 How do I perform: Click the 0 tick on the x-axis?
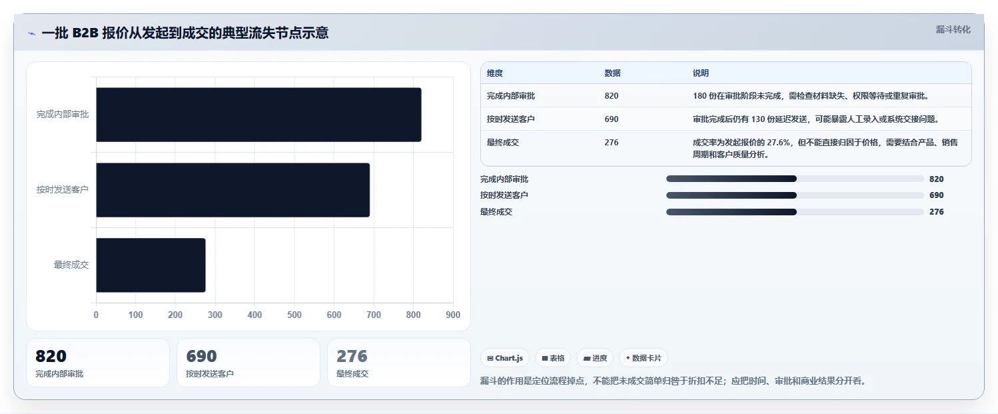coord(96,315)
